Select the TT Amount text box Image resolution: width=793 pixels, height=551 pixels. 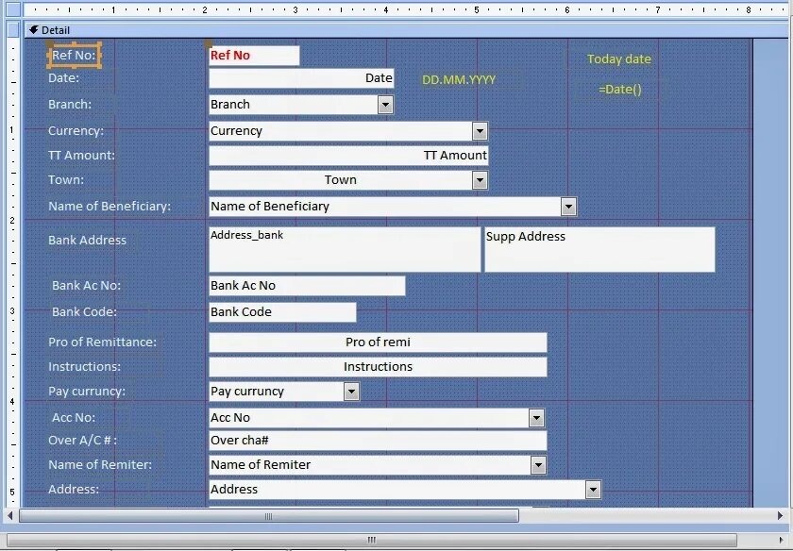click(x=349, y=156)
